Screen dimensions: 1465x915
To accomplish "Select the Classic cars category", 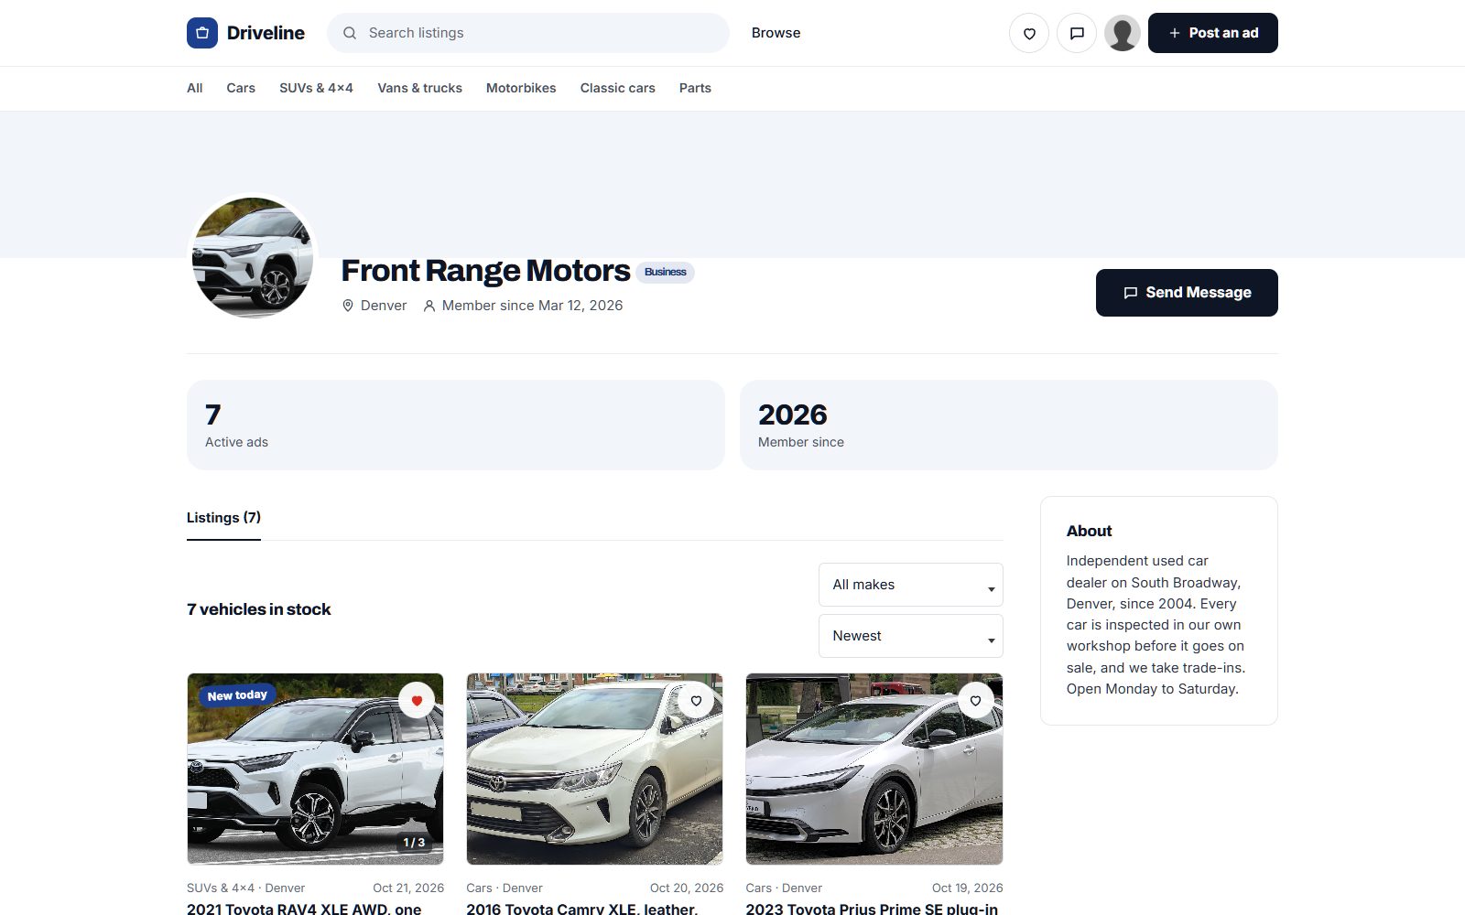I will coord(618,88).
